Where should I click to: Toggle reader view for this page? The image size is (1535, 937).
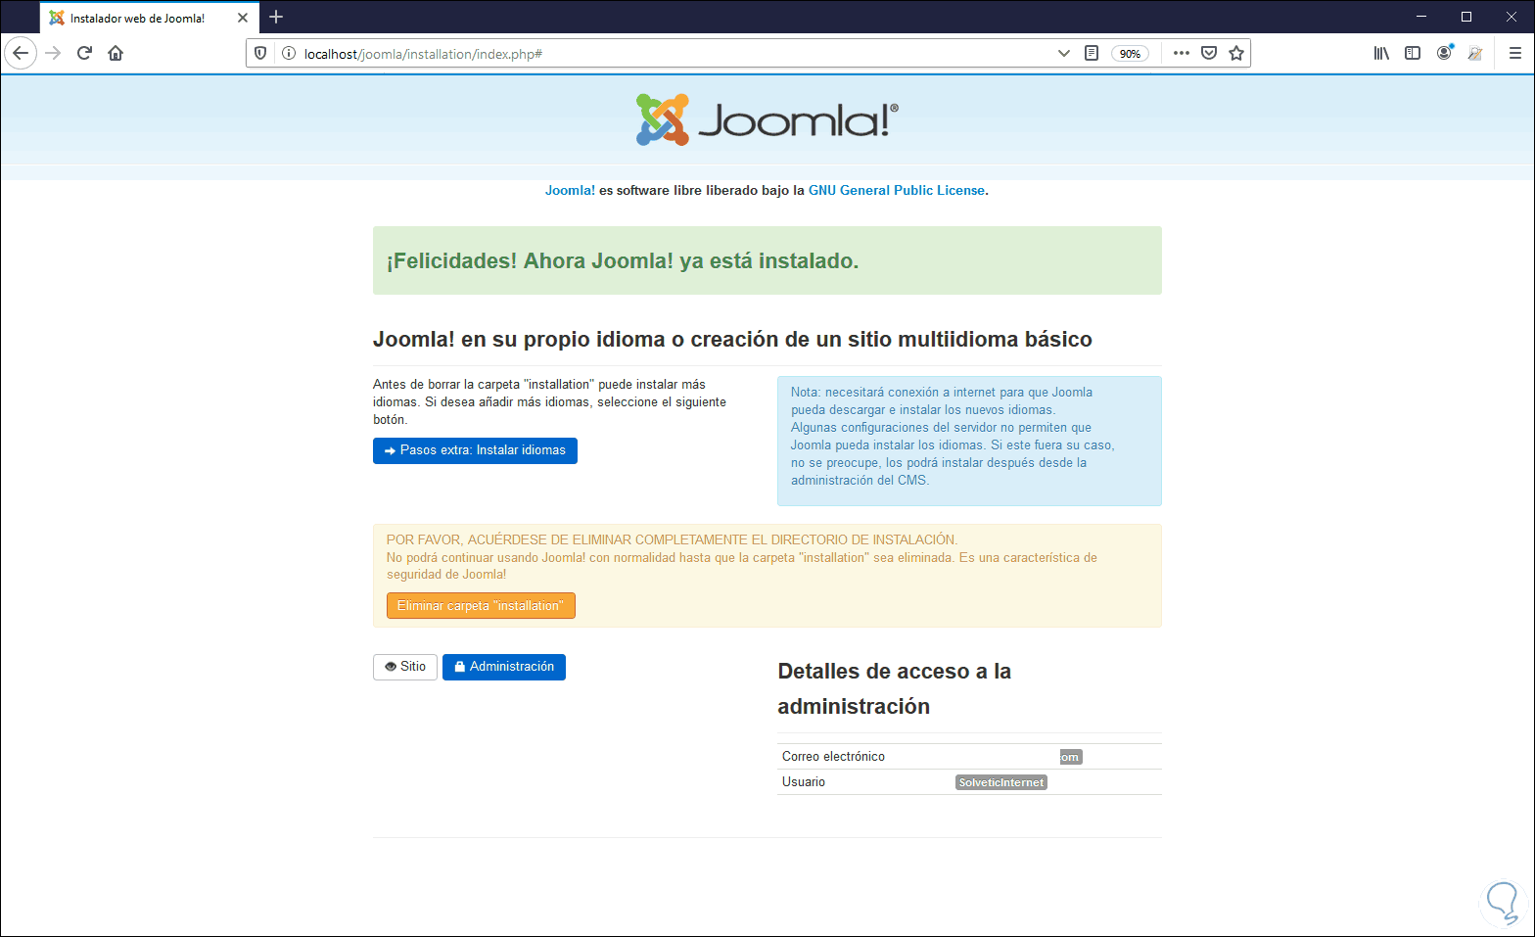(x=1092, y=53)
